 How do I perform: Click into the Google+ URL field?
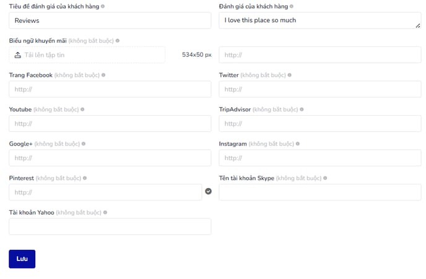110,158
